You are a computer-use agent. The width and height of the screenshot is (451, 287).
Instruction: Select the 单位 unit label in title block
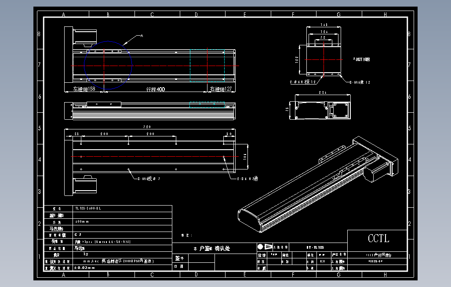coord(310,255)
